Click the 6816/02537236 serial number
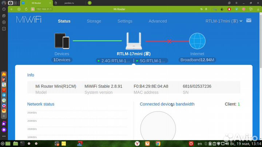 click(197, 86)
